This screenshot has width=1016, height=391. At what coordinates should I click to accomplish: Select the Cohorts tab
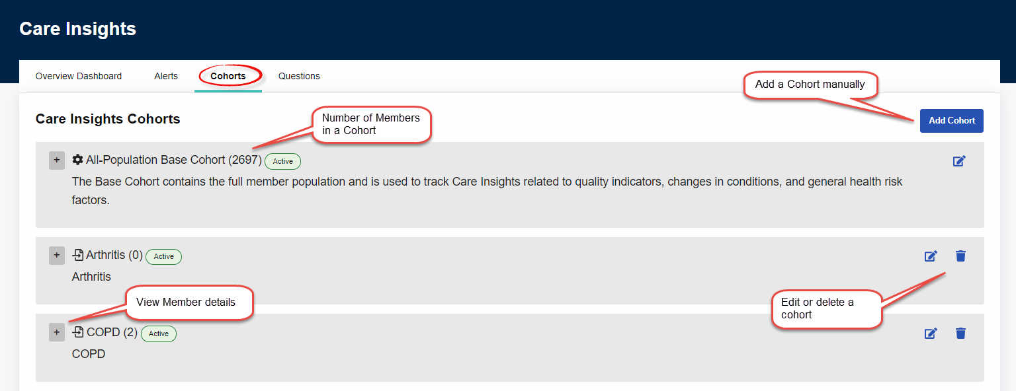click(228, 76)
